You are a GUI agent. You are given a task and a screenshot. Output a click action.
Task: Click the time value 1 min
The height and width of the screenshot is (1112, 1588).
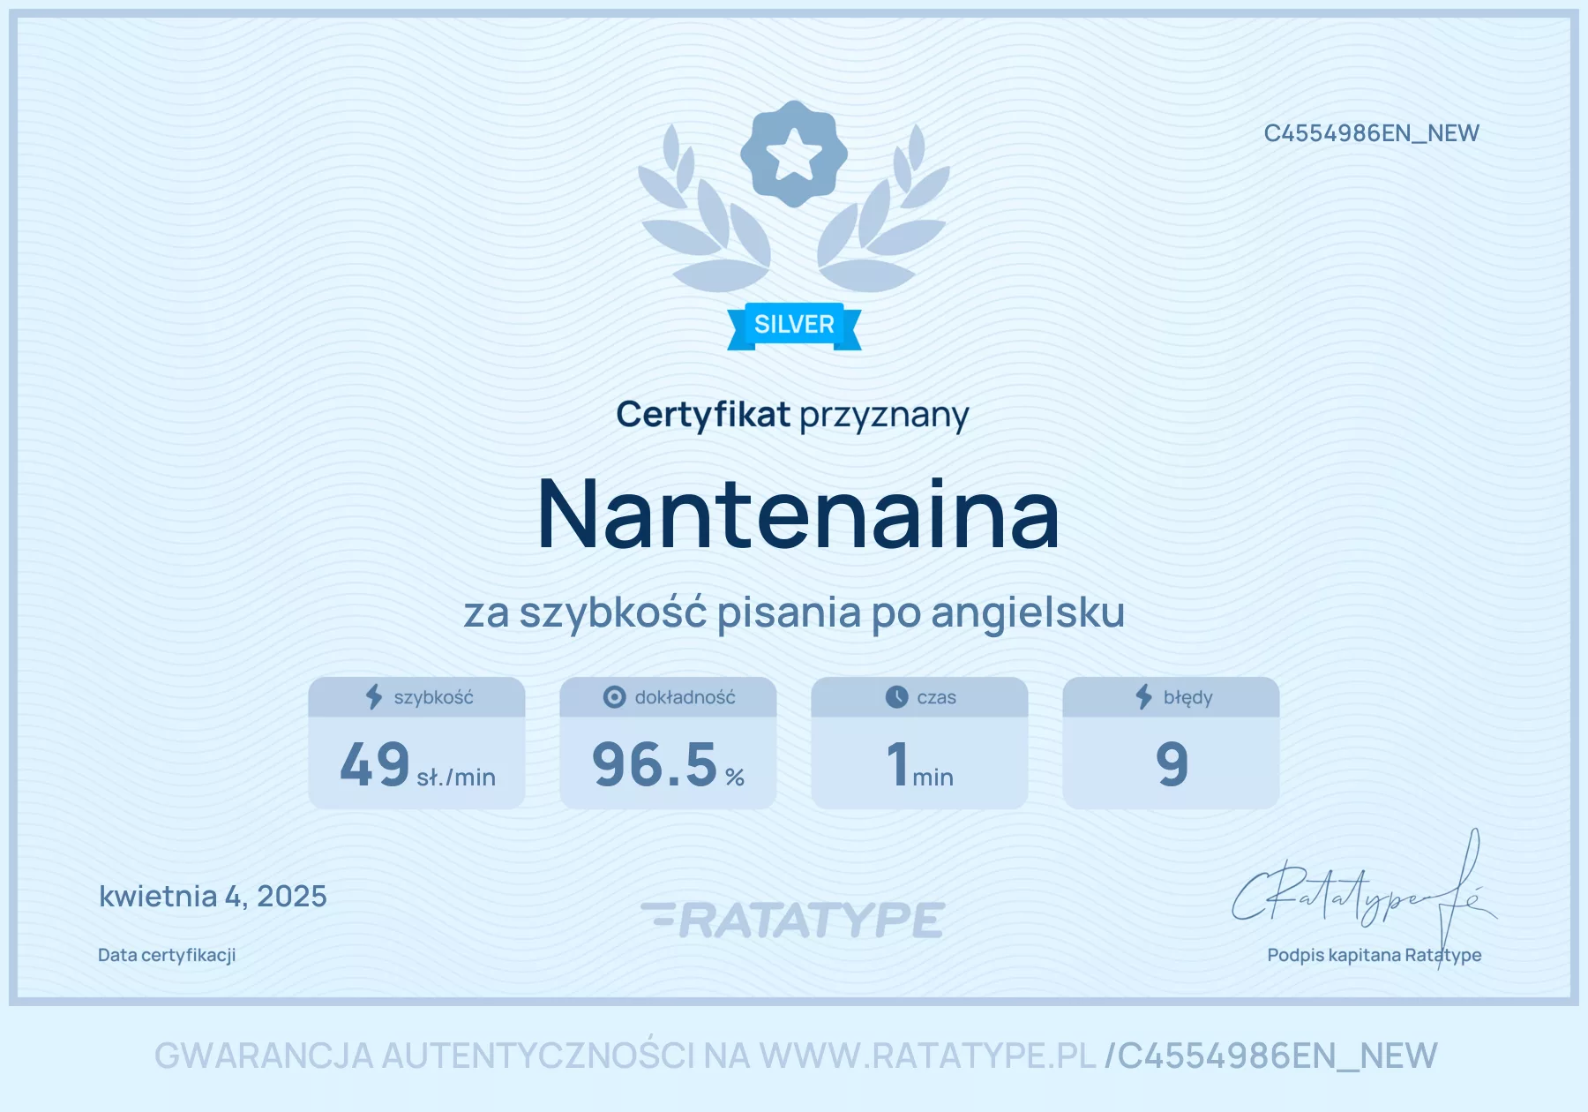(920, 765)
